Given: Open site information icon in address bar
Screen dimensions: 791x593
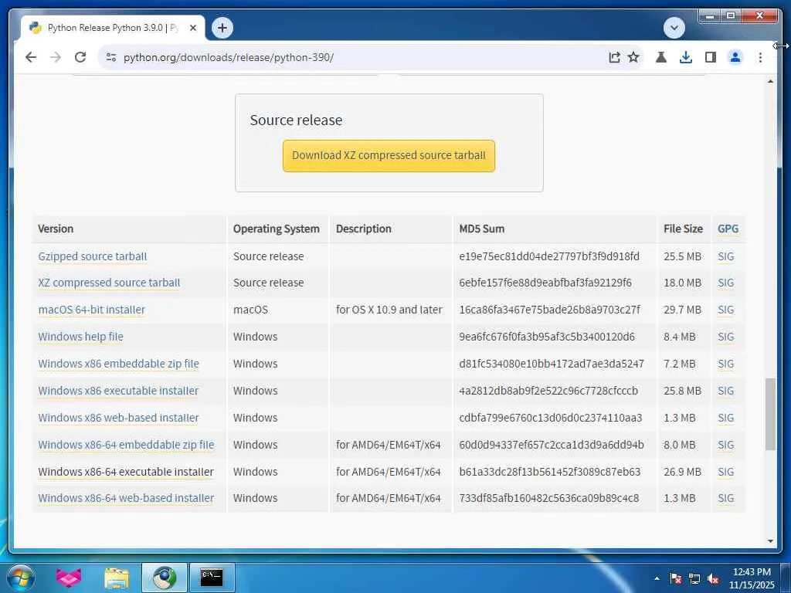Looking at the screenshot, I should [x=111, y=57].
